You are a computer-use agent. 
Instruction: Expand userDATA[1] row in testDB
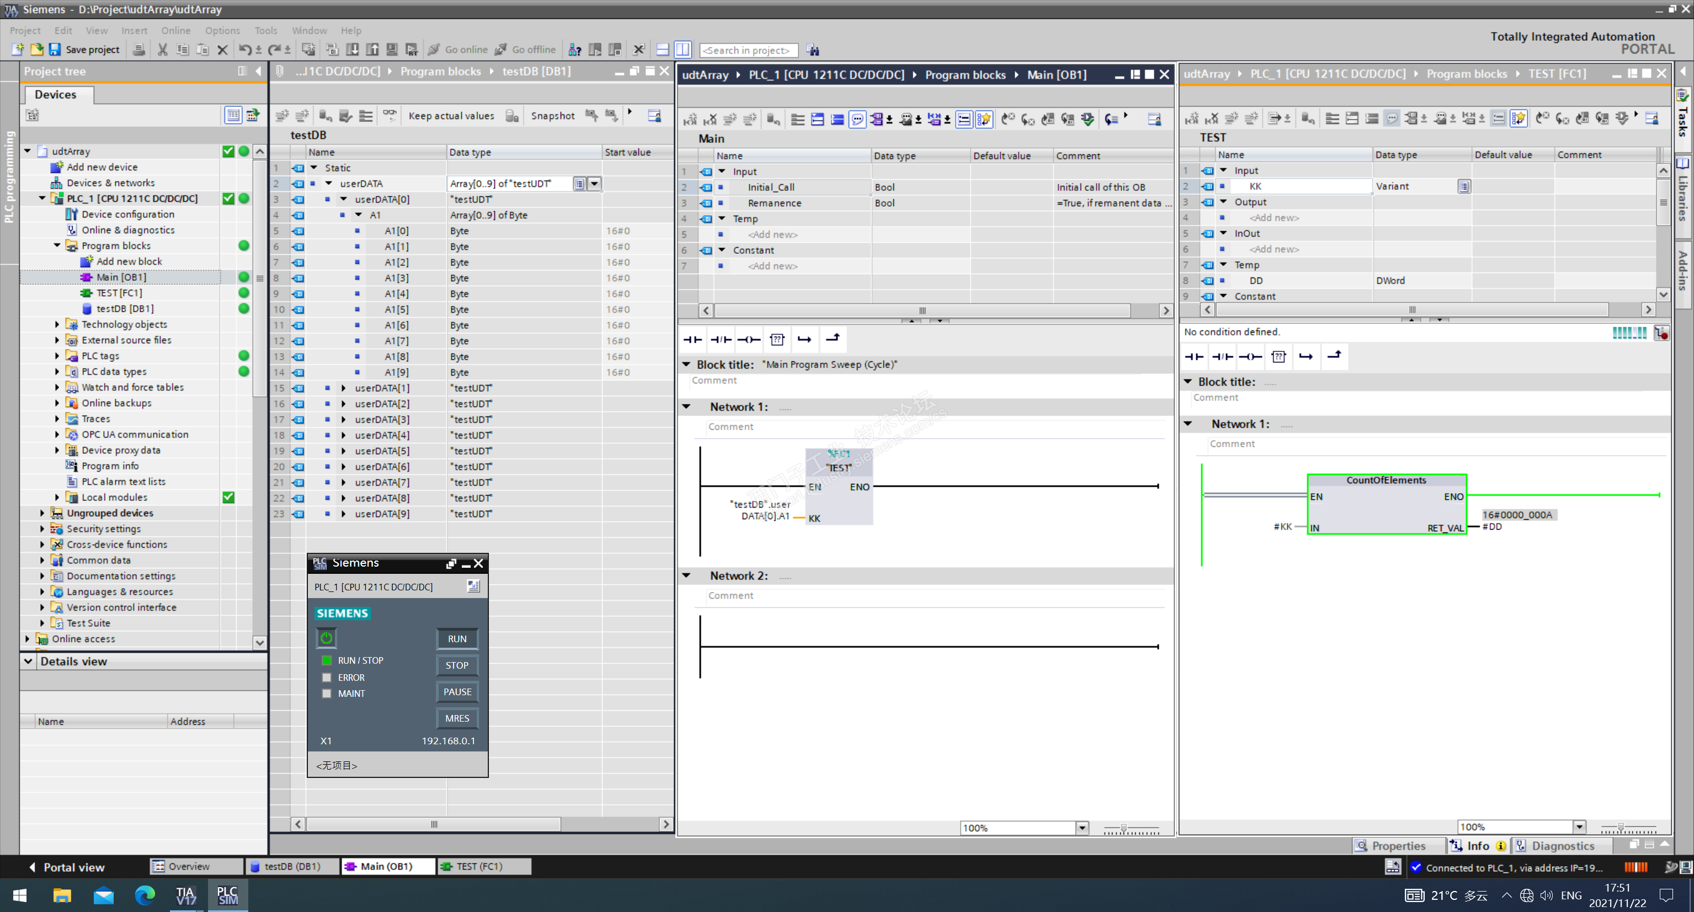(x=343, y=388)
